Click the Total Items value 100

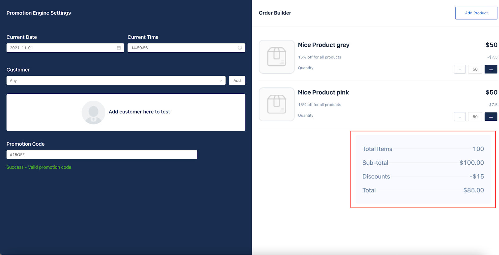(478, 149)
